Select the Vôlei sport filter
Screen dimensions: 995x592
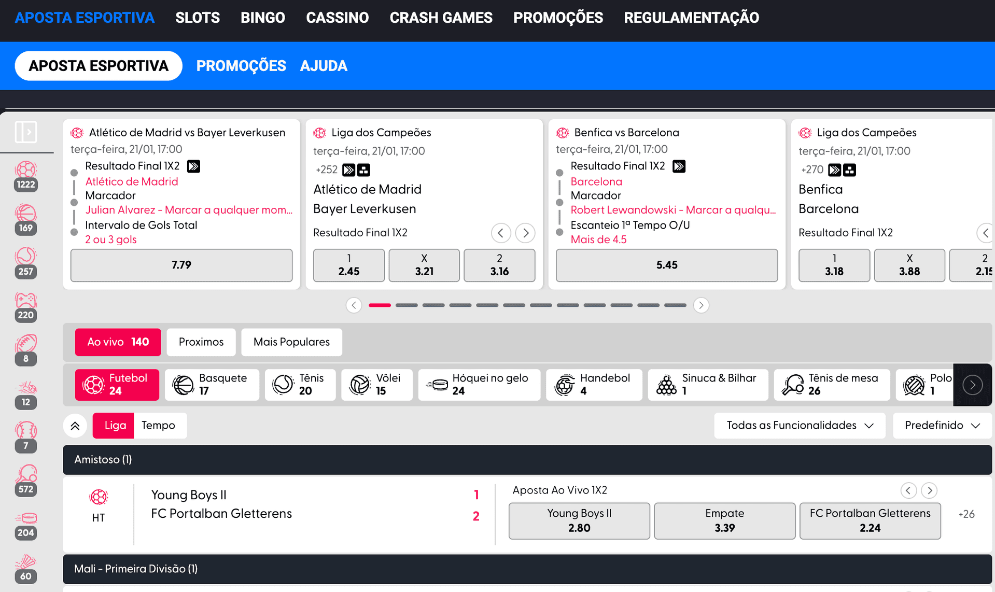click(x=377, y=385)
